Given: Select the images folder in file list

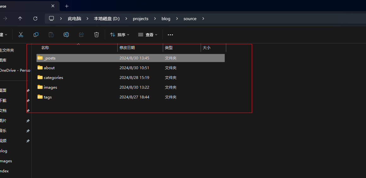Looking at the screenshot, I should tap(50, 87).
